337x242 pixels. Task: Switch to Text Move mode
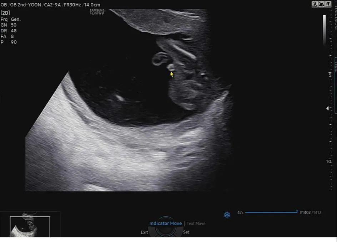(x=196, y=223)
